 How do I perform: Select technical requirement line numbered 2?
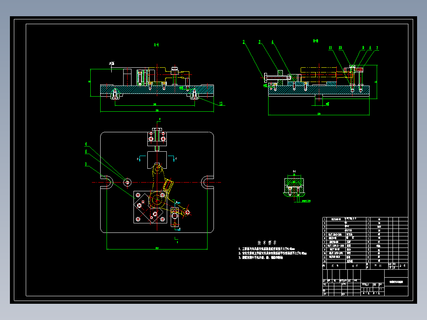[273, 253]
